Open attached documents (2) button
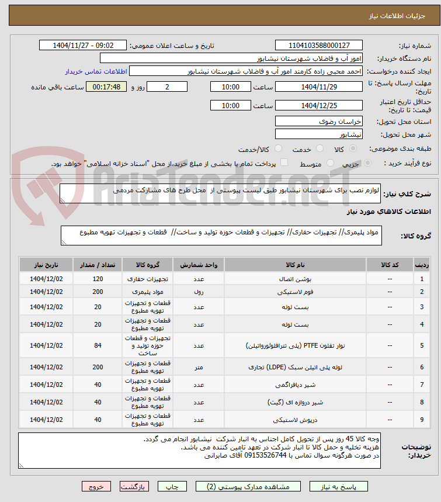Viewport: 441px width, 502px height. [248, 487]
